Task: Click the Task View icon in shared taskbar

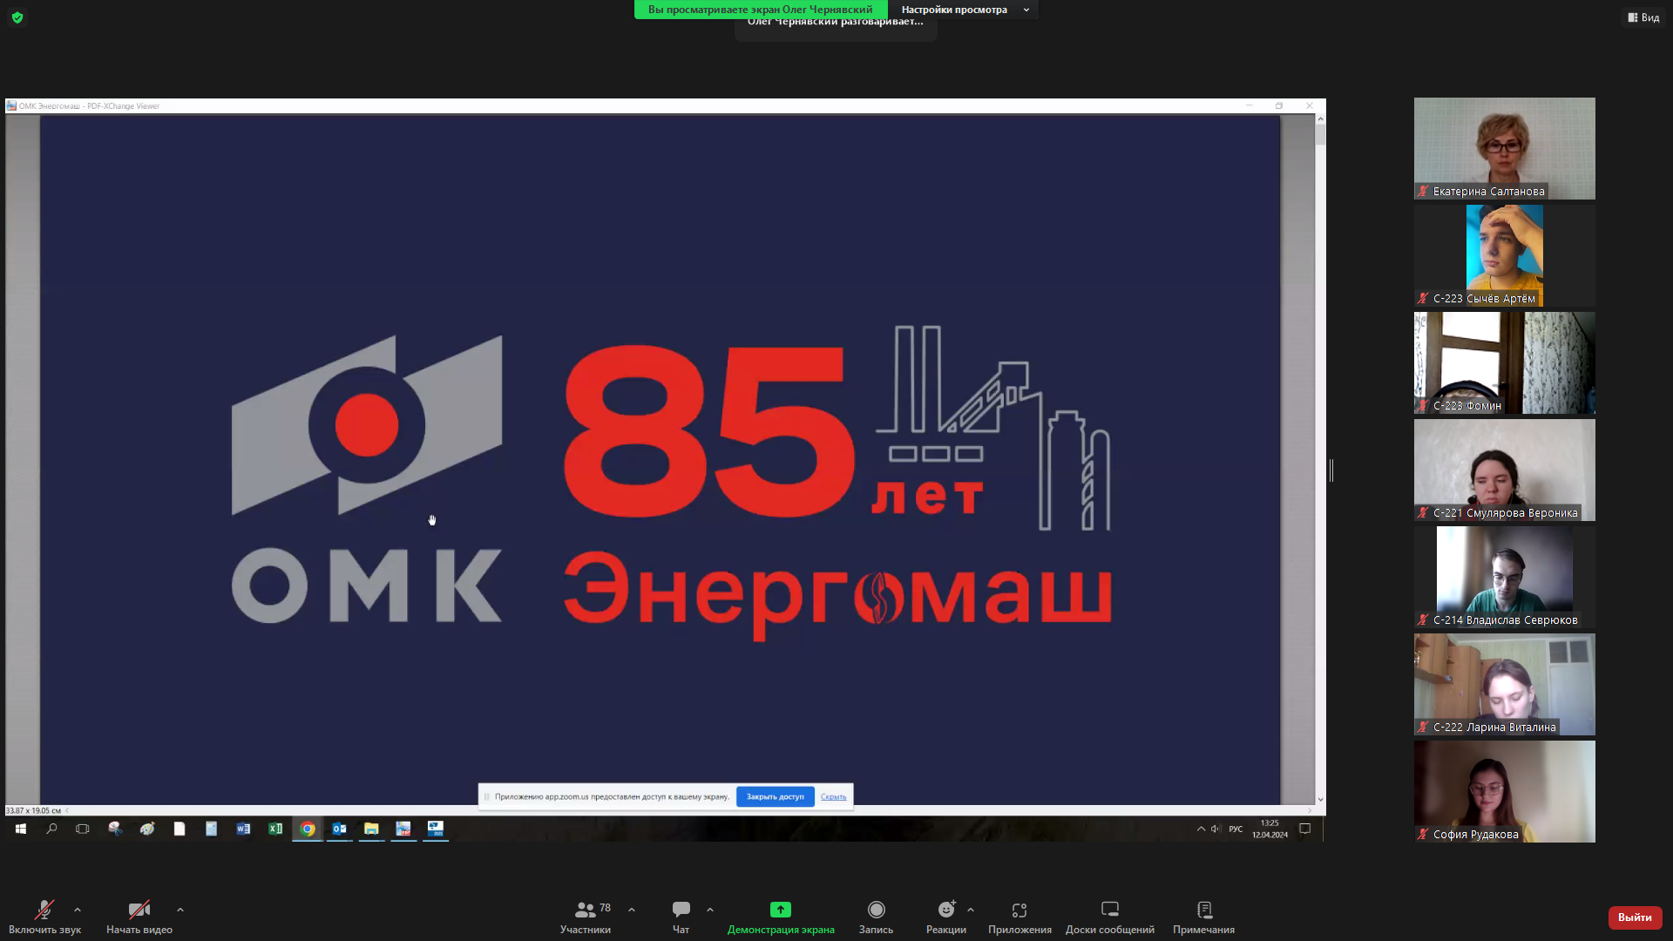Action: click(x=83, y=829)
